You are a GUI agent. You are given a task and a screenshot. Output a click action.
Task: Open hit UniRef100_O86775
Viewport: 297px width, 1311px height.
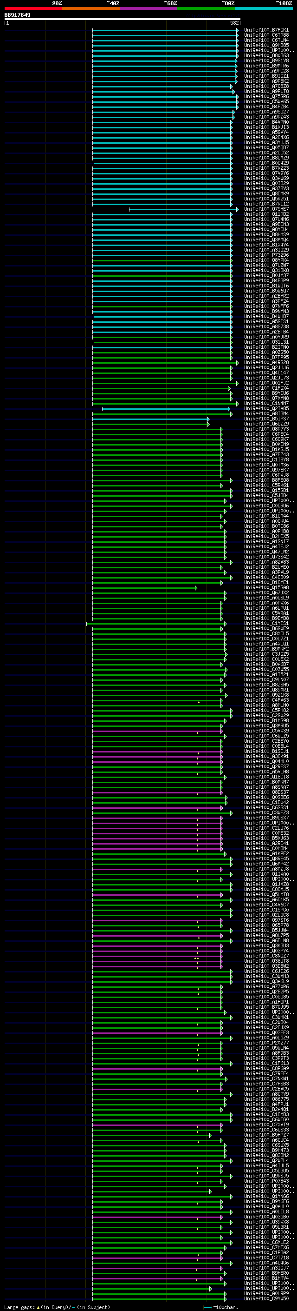[266, 1099]
